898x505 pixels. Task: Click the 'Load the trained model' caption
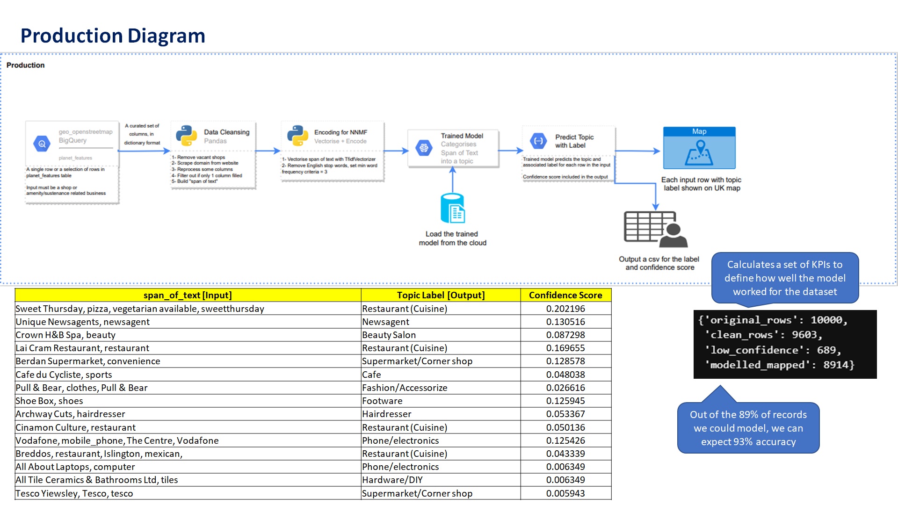click(x=452, y=238)
